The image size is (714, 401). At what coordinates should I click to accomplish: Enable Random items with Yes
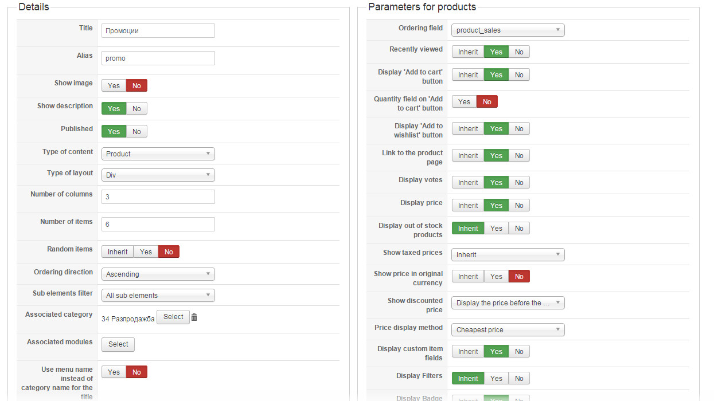pyautogui.click(x=146, y=251)
